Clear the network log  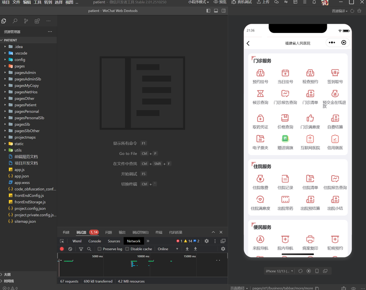click(x=70, y=249)
